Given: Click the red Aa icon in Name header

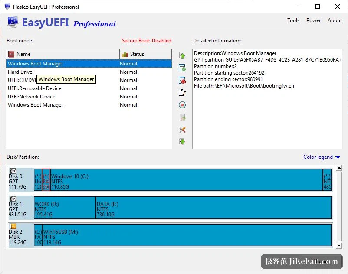Looking at the screenshot, I should pos(11,54).
